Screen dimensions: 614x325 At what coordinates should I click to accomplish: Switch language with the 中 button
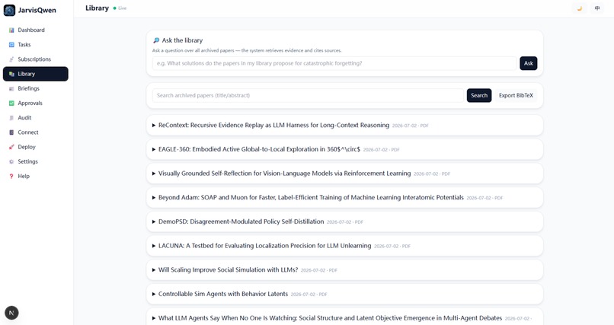[596, 8]
